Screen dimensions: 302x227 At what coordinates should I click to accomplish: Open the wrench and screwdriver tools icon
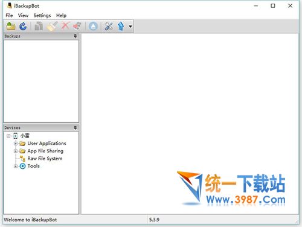pos(109,26)
